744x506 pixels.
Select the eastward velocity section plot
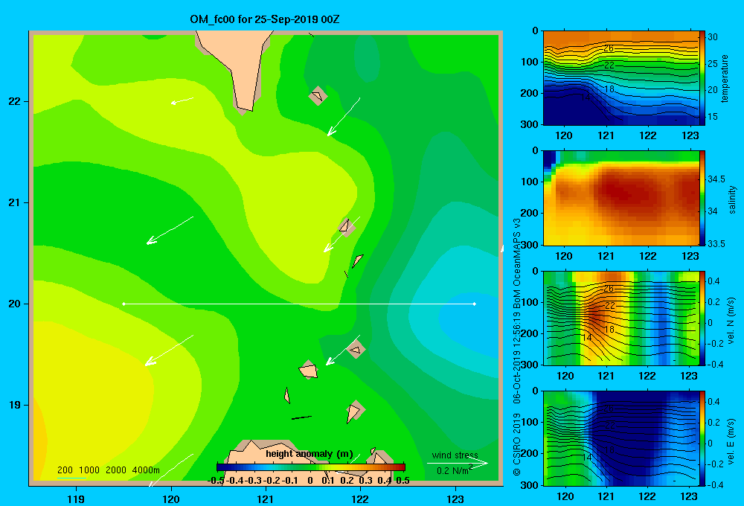click(x=621, y=438)
